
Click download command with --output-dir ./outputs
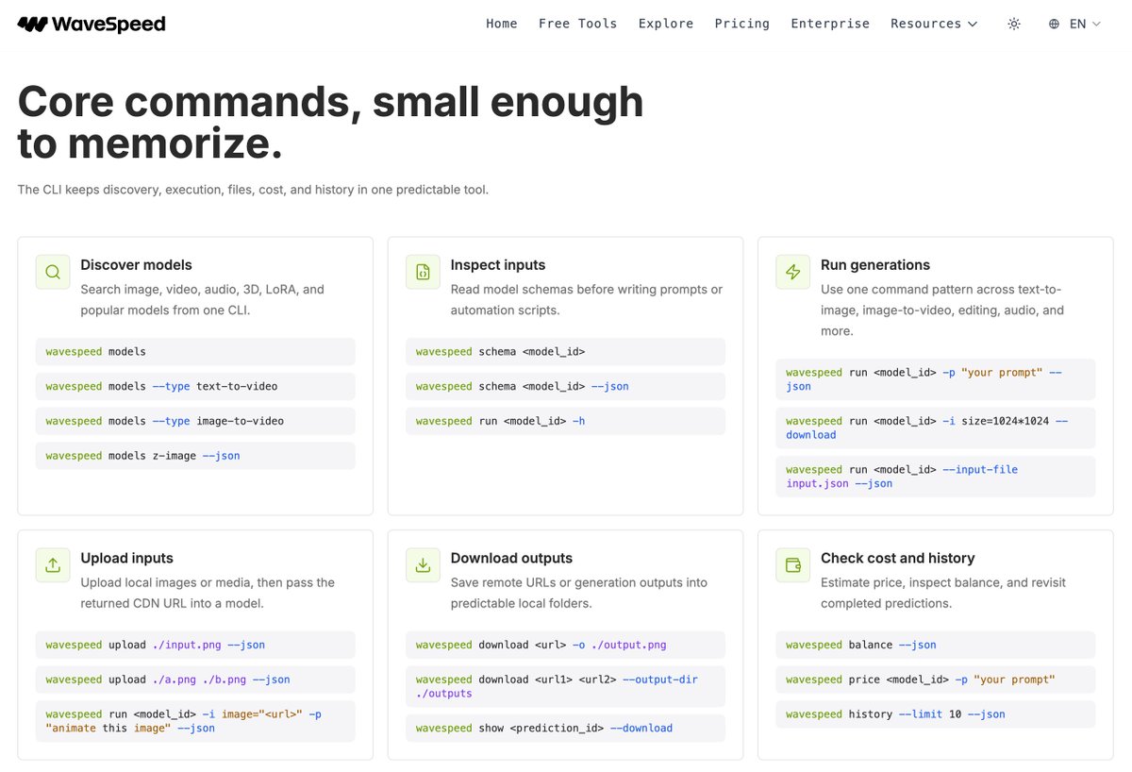coord(565,686)
